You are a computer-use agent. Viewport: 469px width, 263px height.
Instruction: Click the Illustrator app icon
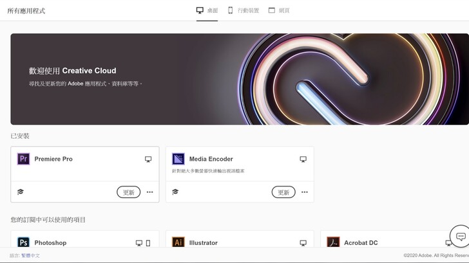(178, 242)
